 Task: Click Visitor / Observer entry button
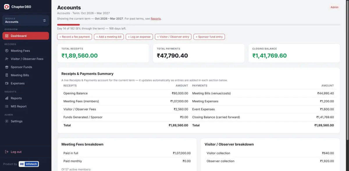[x=173, y=37]
